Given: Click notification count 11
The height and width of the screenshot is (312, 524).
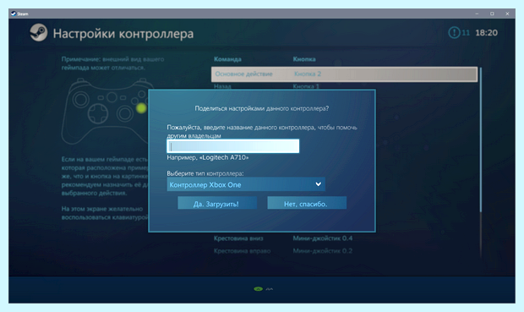Looking at the screenshot, I should point(466,33).
